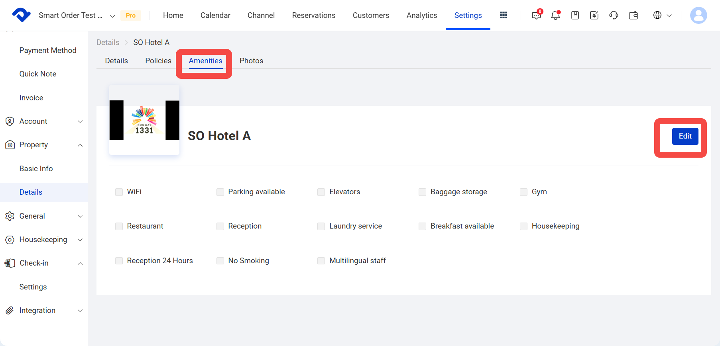Open Basic Info in sidebar

point(36,169)
